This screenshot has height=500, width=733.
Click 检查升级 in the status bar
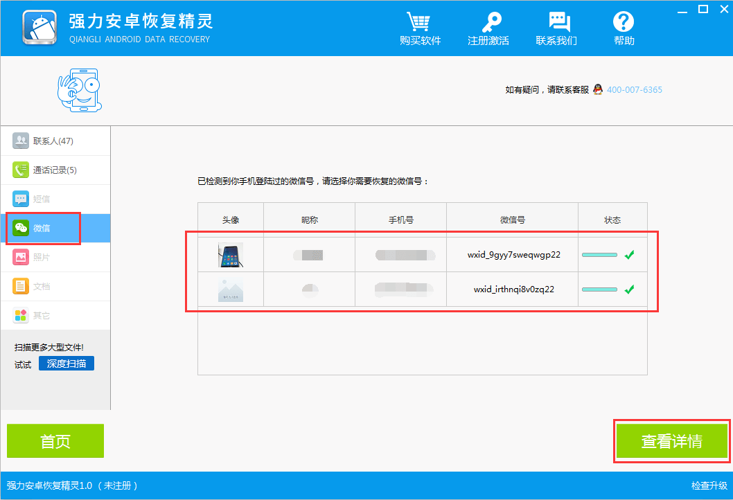(709, 485)
